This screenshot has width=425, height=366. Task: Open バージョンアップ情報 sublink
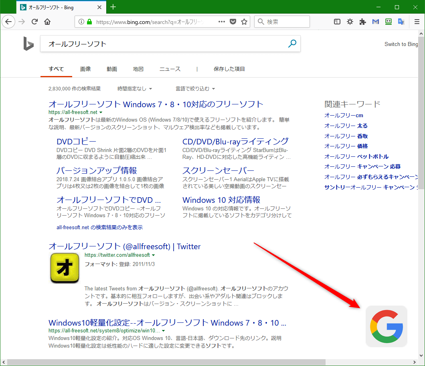tap(97, 170)
